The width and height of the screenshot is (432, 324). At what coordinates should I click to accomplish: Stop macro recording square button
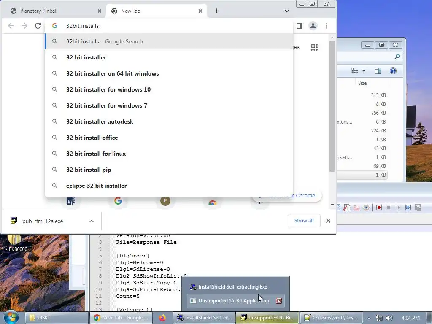389,208
